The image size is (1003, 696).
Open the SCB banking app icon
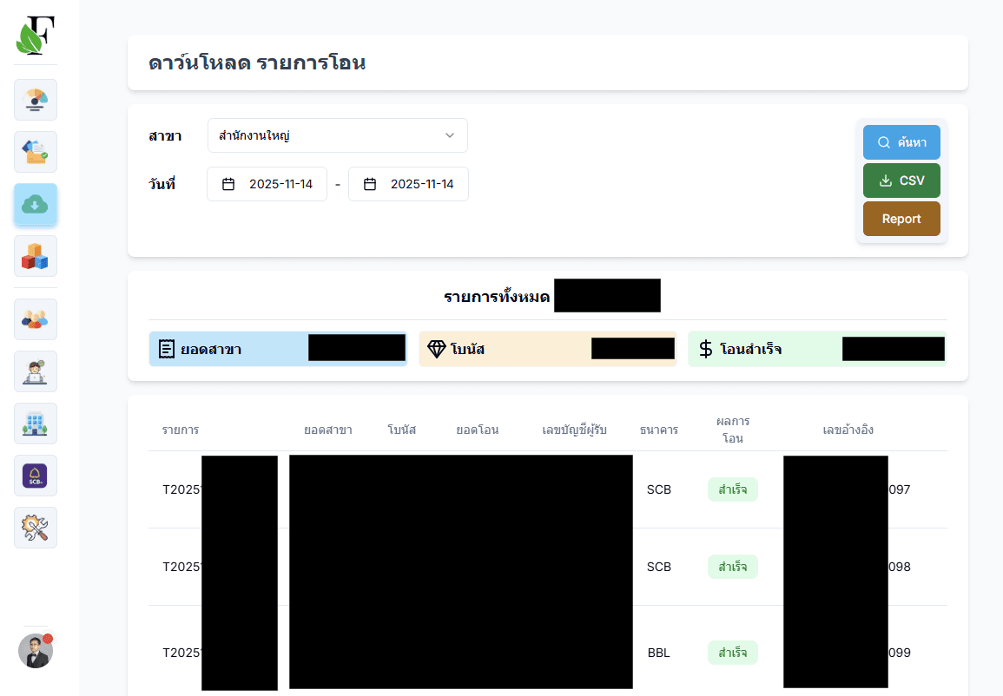click(x=35, y=476)
